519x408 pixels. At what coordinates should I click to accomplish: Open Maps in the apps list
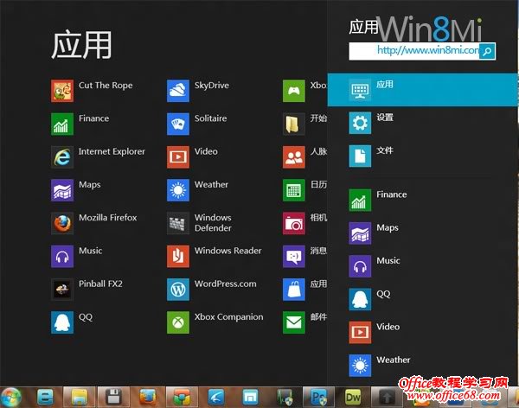point(62,190)
